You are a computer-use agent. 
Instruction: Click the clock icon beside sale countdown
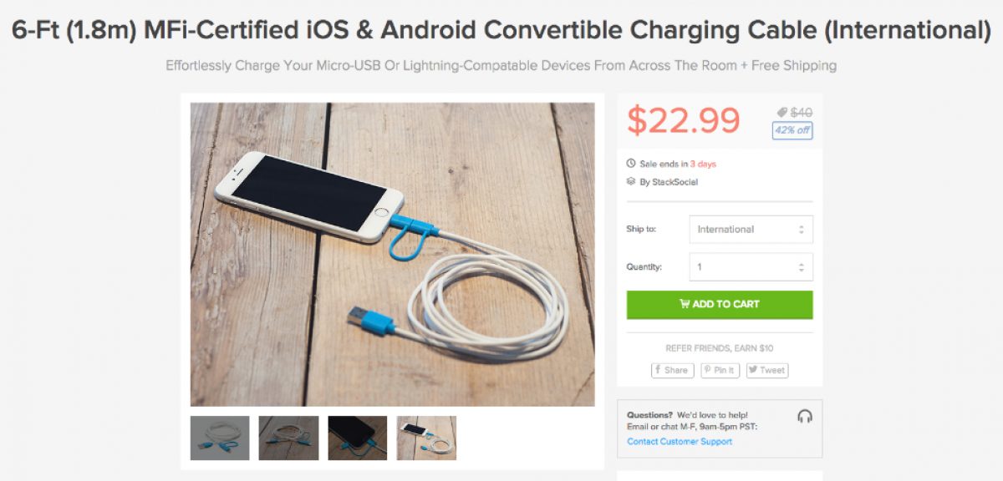(x=631, y=164)
